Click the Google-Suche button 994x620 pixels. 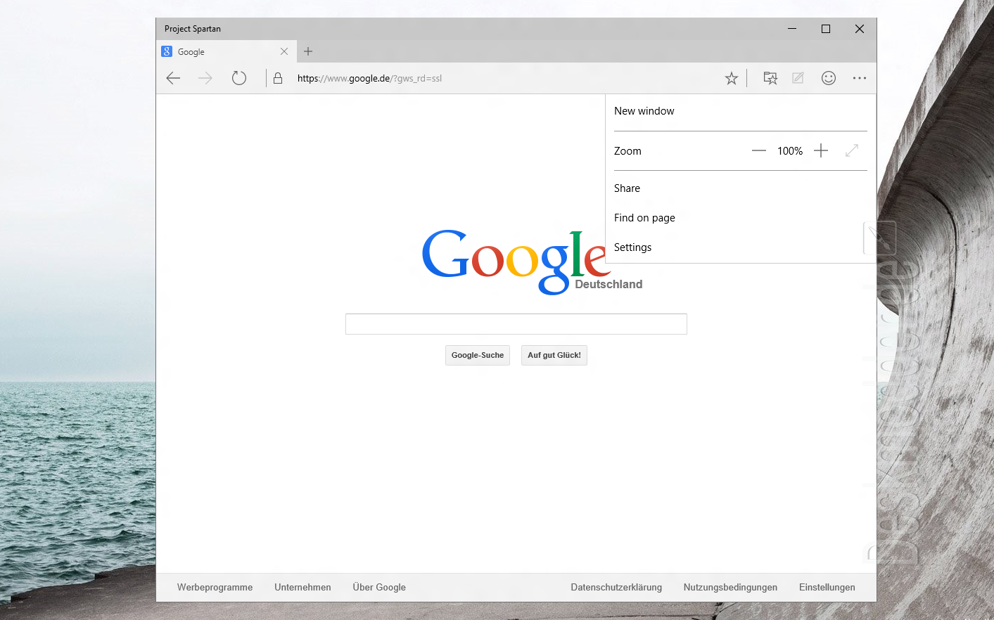pyautogui.click(x=478, y=356)
